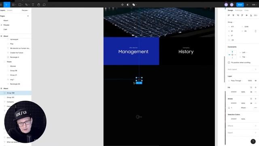Image resolution: width=259 pixels, height=146 pixels.
Task: Open the Group type dropdown
Action: [231, 22]
